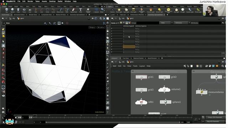Image resolution: width=228 pixels, height=128 pixels.
Task: Add a Volume Light from shelf
Action: click(151, 10)
